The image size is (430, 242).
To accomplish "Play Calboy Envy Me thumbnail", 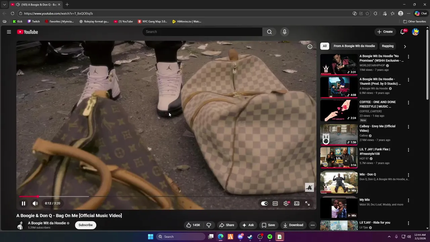I will [339, 134].
